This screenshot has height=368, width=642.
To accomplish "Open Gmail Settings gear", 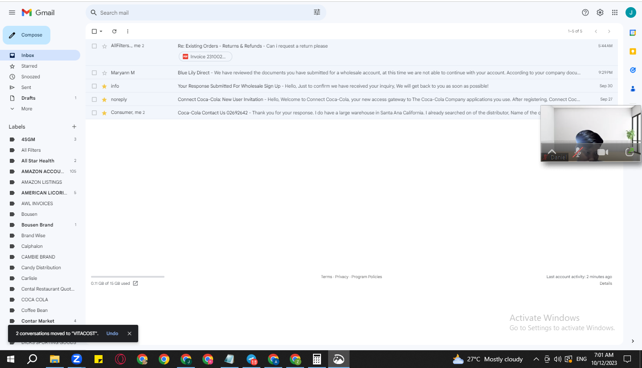I will pyautogui.click(x=600, y=12).
